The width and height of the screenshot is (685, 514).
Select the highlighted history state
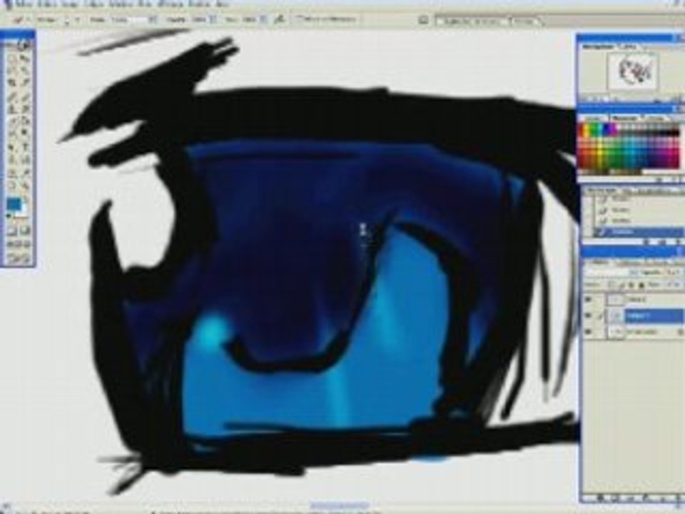(x=641, y=232)
